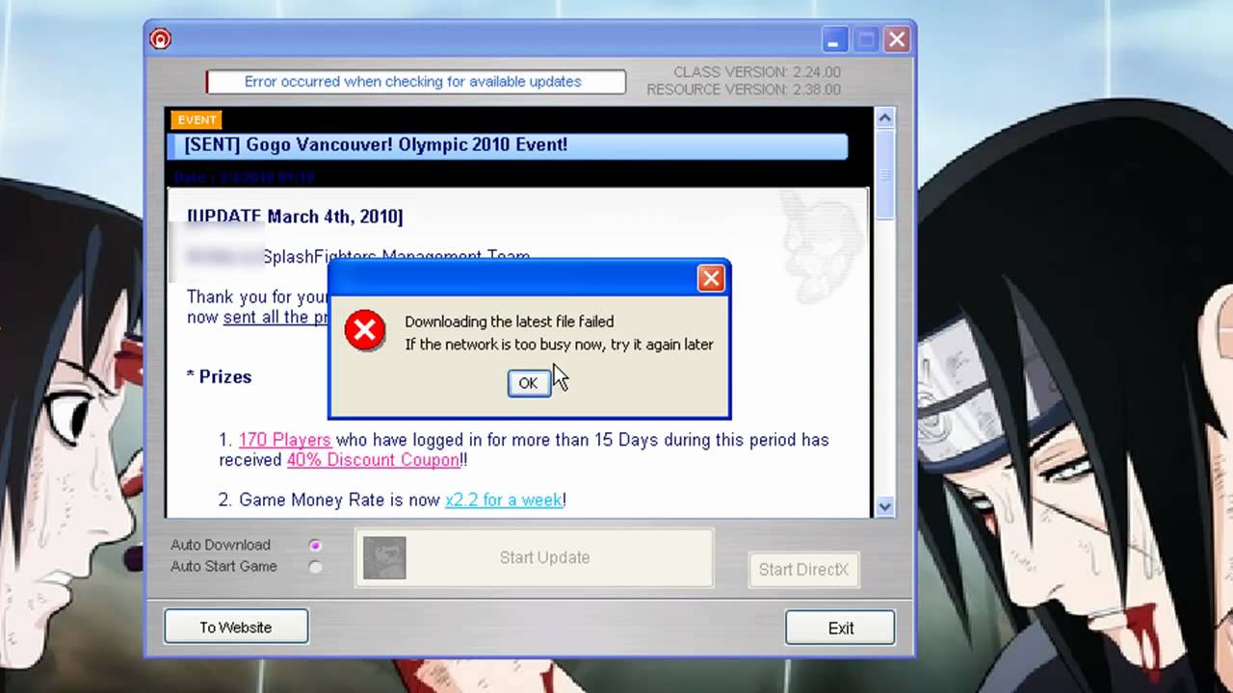The width and height of the screenshot is (1233, 693).
Task: Select the Auto Download radio button
Action: (x=315, y=545)
